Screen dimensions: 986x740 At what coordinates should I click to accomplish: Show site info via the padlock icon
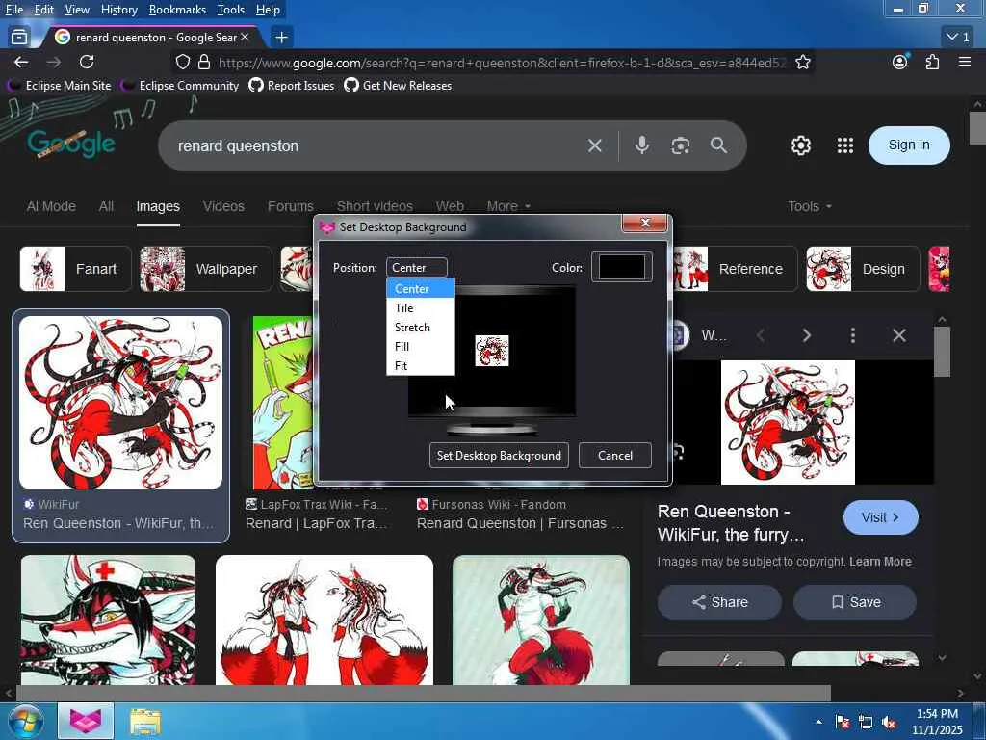(204, 62)
